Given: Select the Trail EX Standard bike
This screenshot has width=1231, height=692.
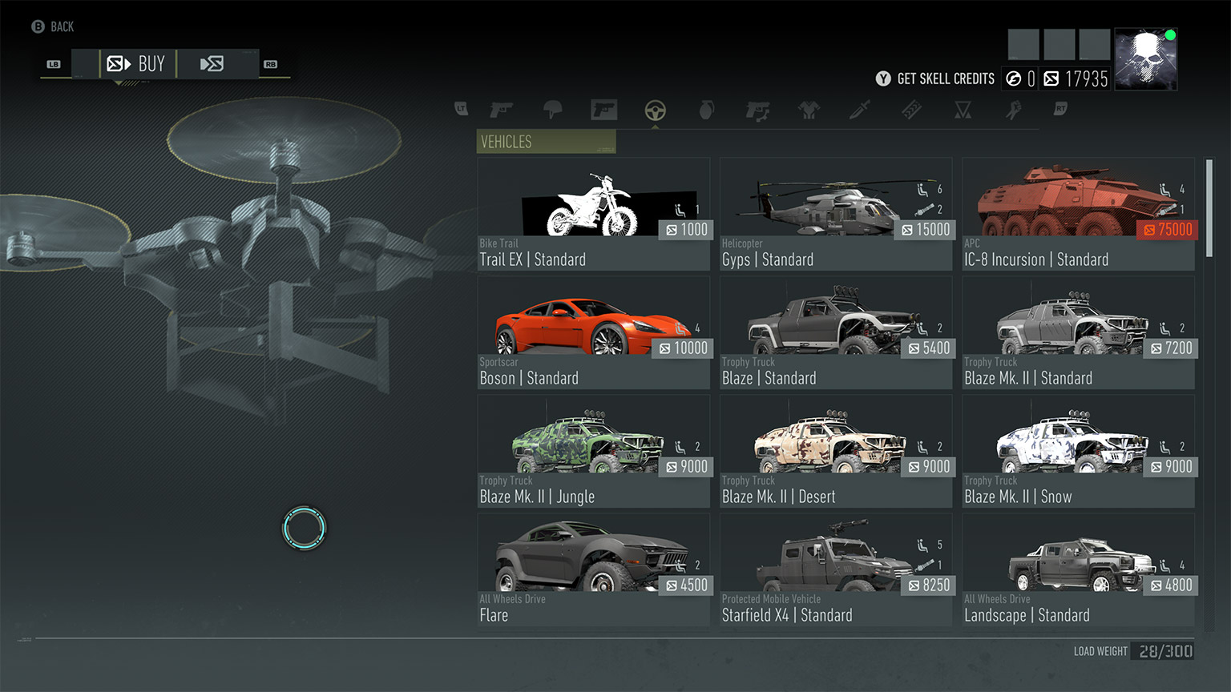Looking at the screenshot, I should tap(593, 214).
